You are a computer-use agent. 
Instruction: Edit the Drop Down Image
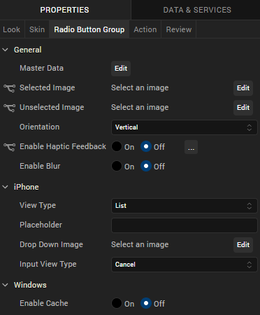pos(243,245)
